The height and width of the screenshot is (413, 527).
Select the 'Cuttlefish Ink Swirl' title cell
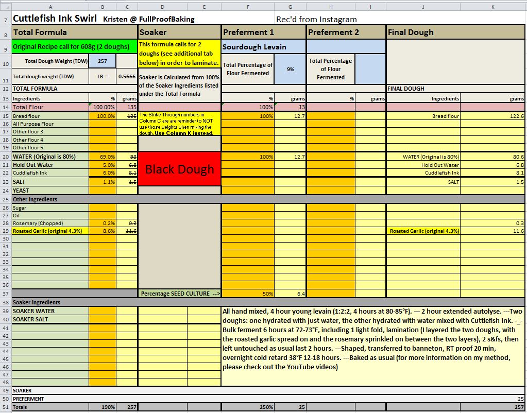pyautogui.click(x=55, y=19)
